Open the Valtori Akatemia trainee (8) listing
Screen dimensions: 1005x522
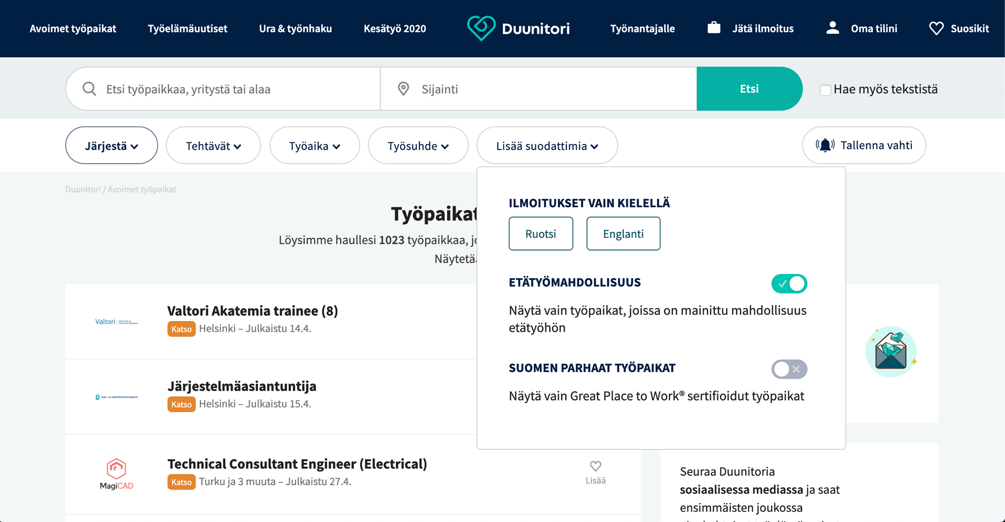point(253,311)
